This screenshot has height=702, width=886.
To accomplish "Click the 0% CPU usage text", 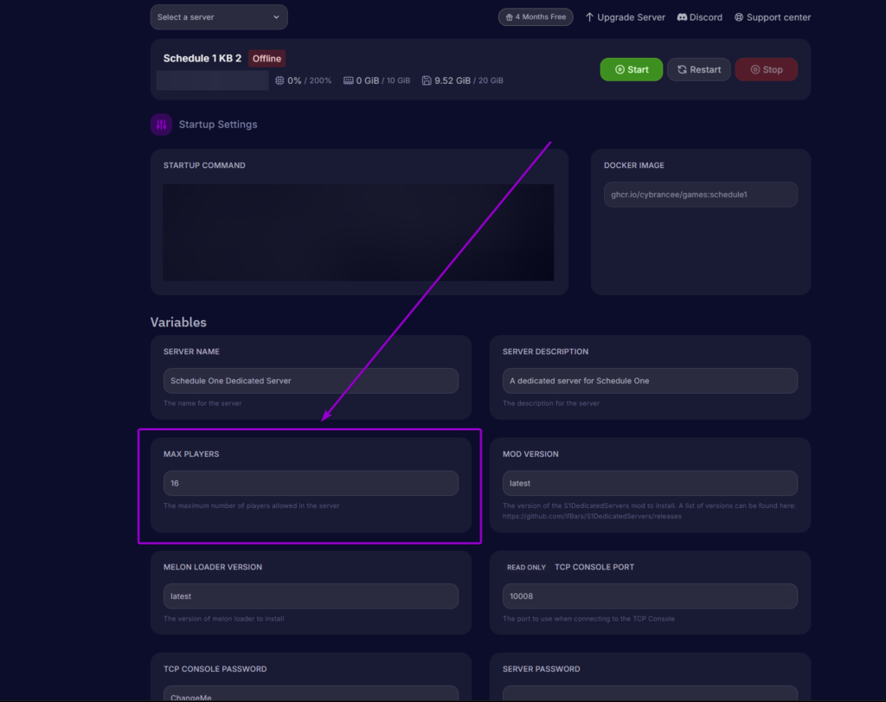I will tap(294, 81).
